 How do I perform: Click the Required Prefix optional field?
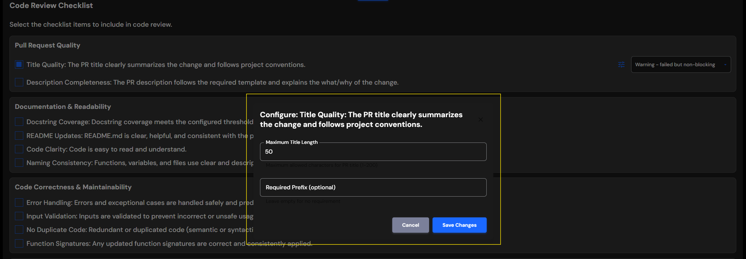pos(373,187)
